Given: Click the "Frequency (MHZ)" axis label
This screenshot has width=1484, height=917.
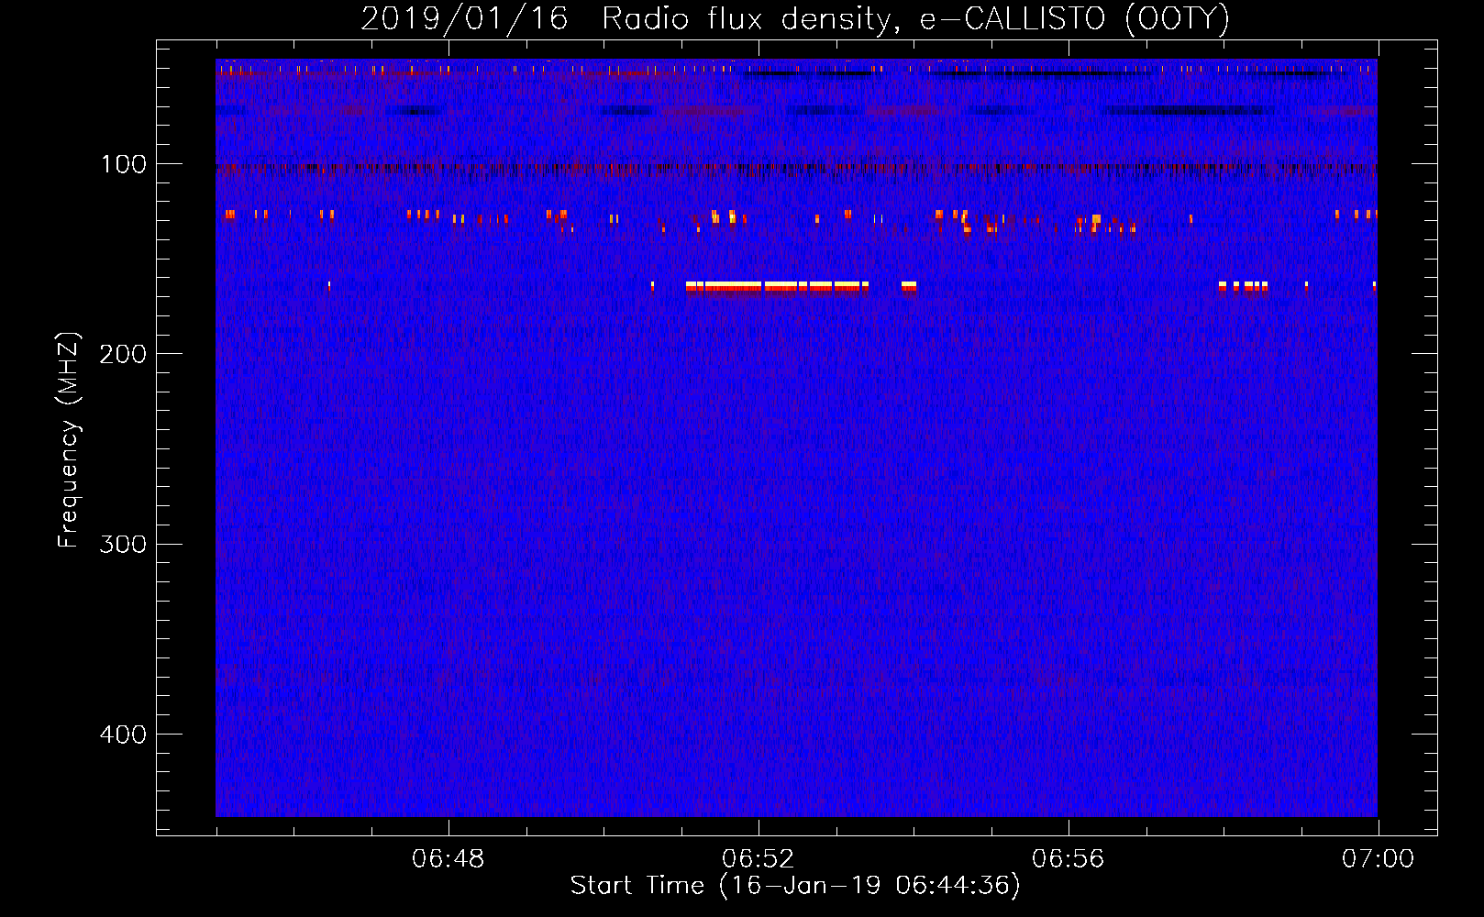Looking at the screenshot, I should 69,440.
